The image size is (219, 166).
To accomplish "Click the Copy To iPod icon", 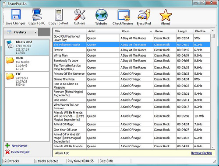I will tap(59, 14).
